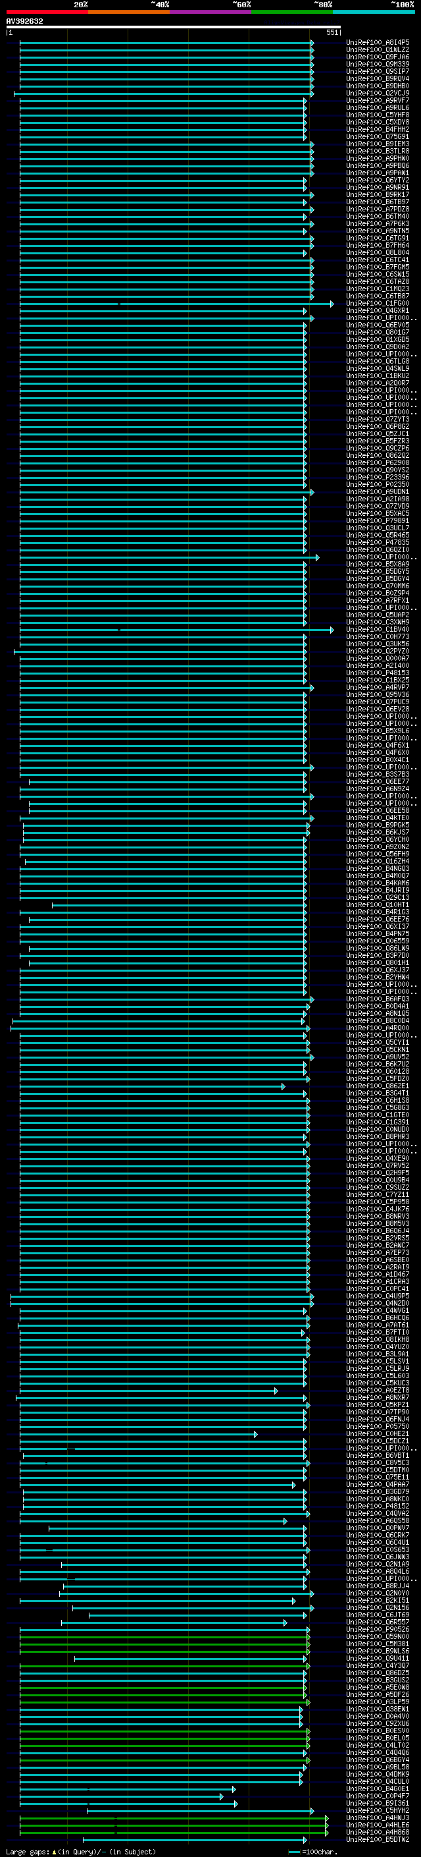Select label UniRef100_B9IEM3

click(x=378, y=144)
